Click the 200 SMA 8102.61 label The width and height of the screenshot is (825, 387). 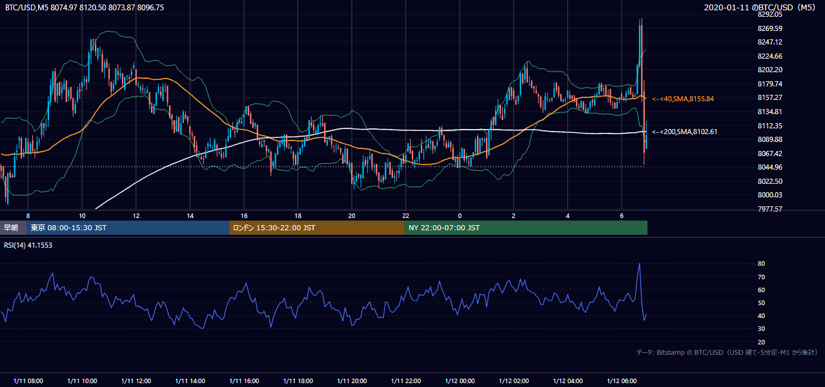pyautogui.click(x=685, y=132)
